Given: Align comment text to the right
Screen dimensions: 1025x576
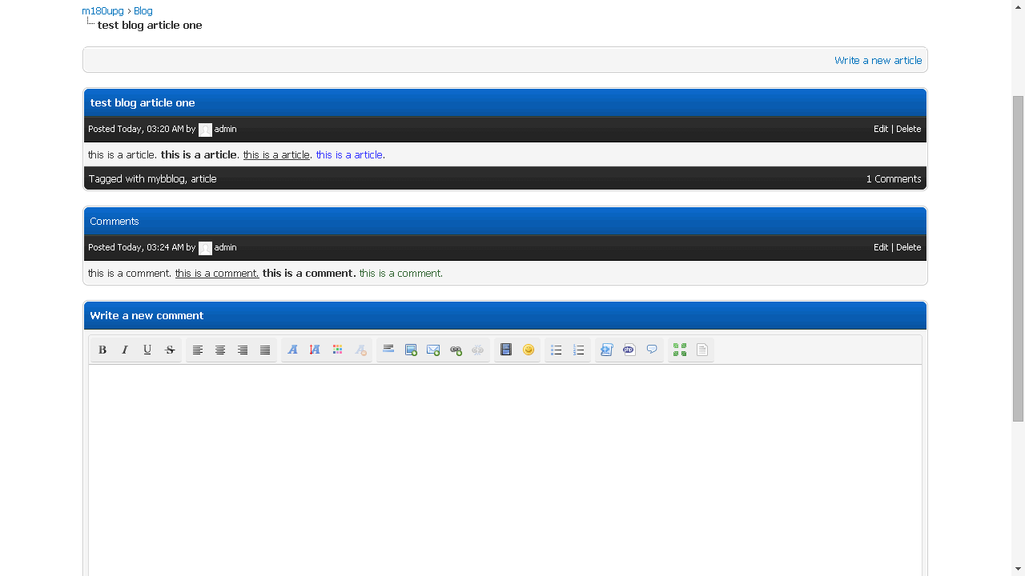Looking at the screenshot, I should coord(243,350).
